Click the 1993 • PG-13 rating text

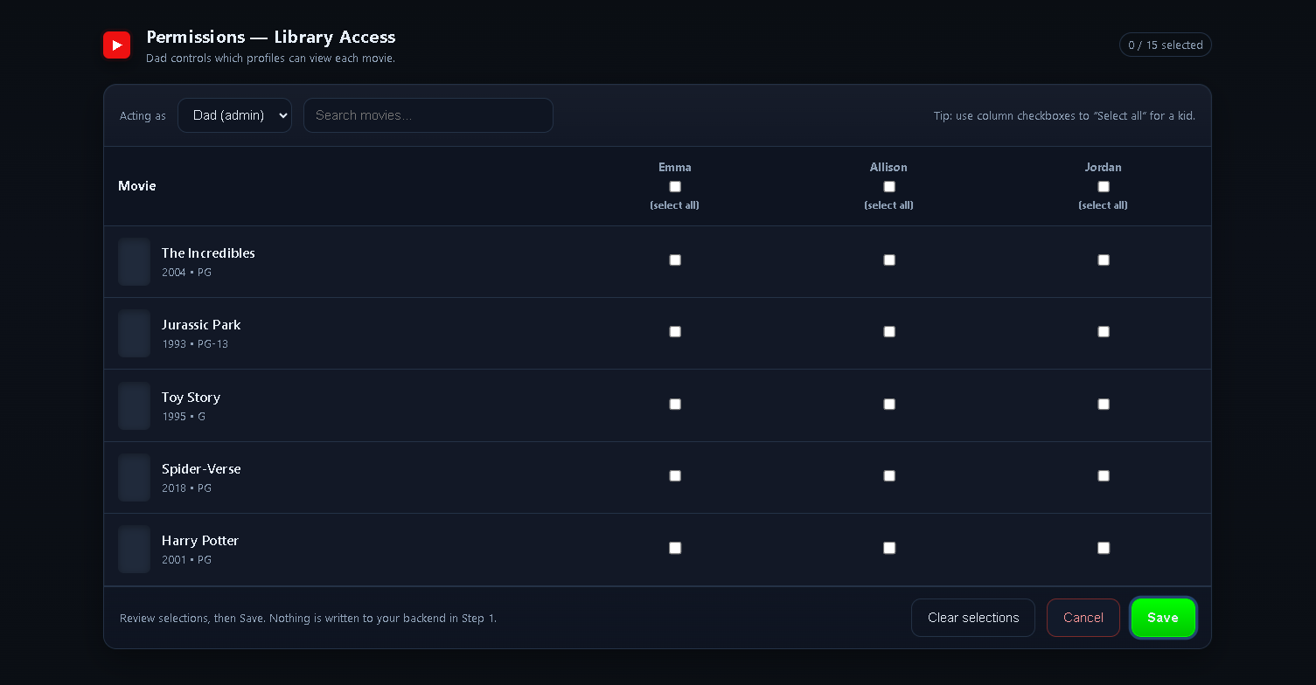click(x=195, y=344)
